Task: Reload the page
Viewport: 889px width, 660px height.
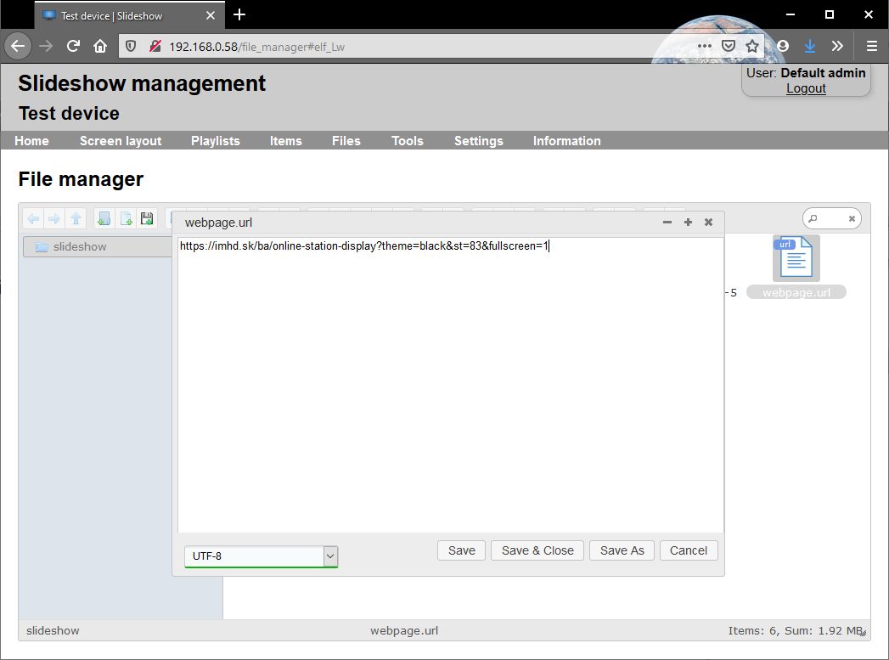Action: point(73,46)
